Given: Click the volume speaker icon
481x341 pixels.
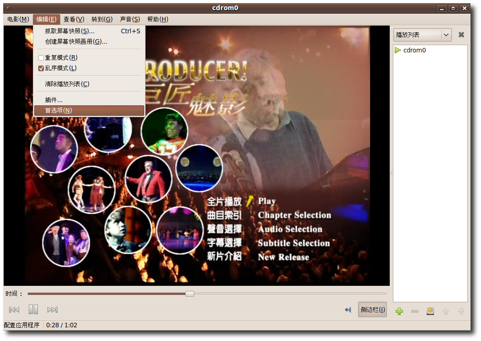Looking at the screenshot, I should click(348, 310).
